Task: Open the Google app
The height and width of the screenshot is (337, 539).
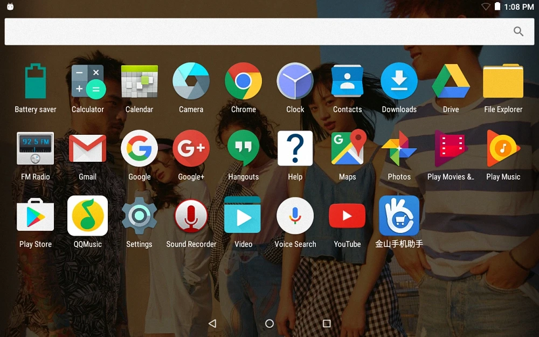Action: (x=140, y=148)
